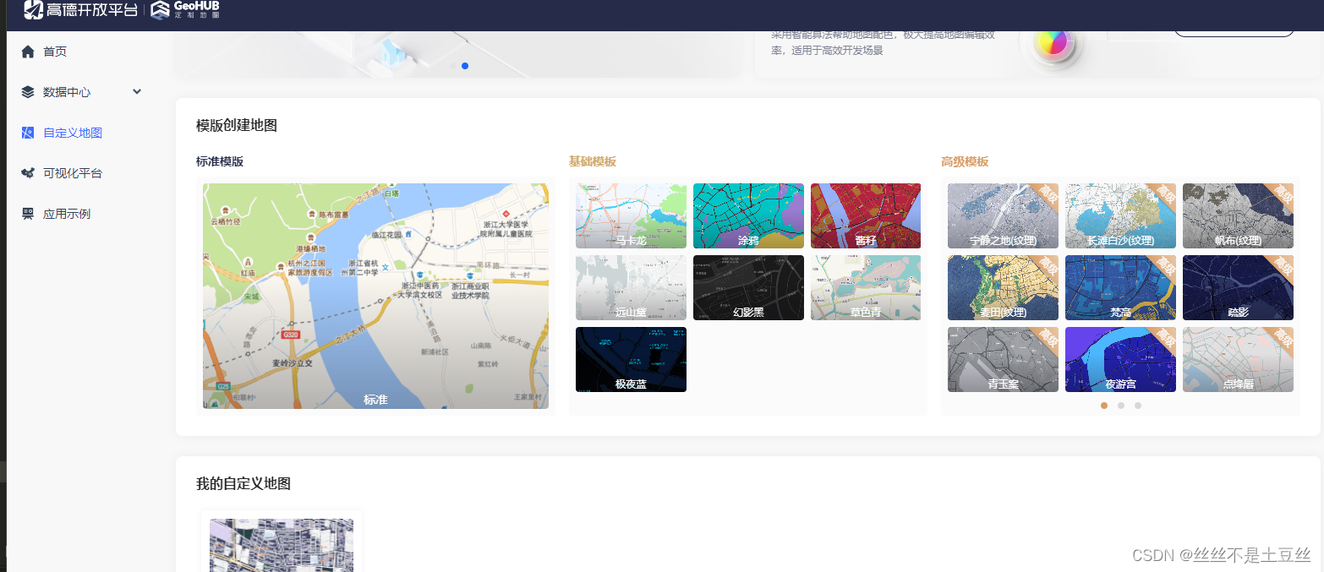Screen dimensions: 1324x572
Task: Select the 标准 map template
Action: 375,296
